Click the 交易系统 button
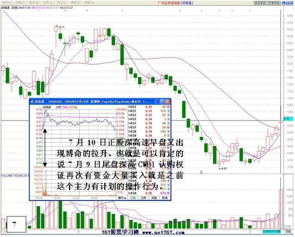 coord(274,2)
